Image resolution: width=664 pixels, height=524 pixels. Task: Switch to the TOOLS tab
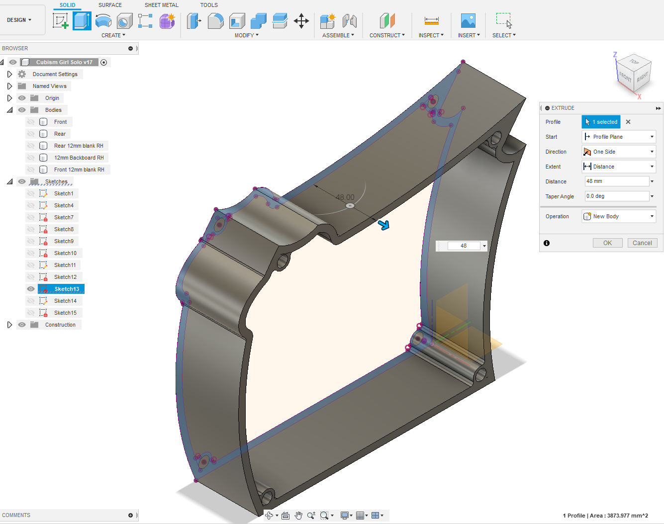(x=209, y=5)
